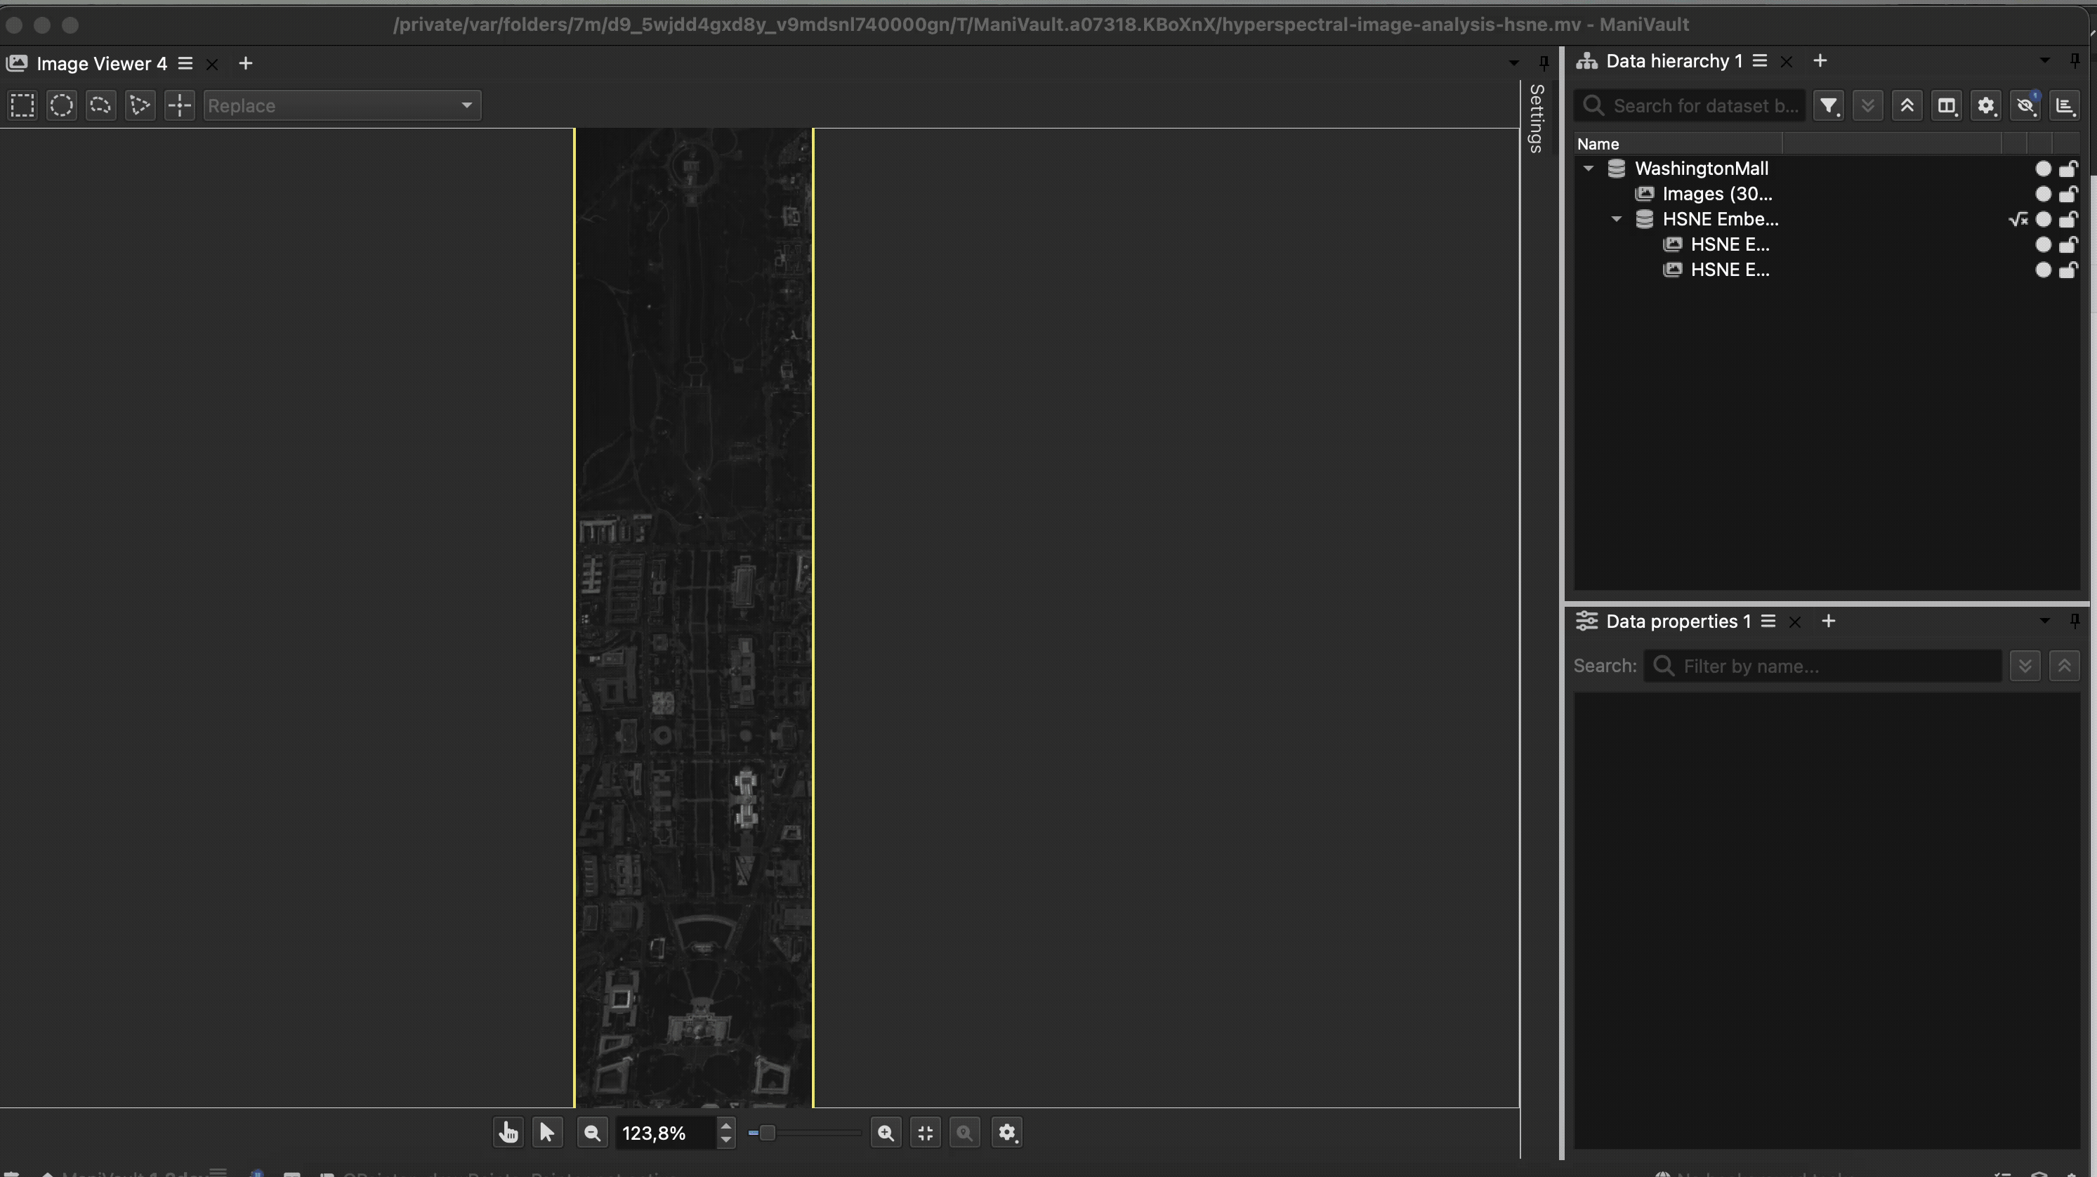2097x1177 pixels.
Task: Open the Replace selection mode dropdown
Action: pos(342,106)
